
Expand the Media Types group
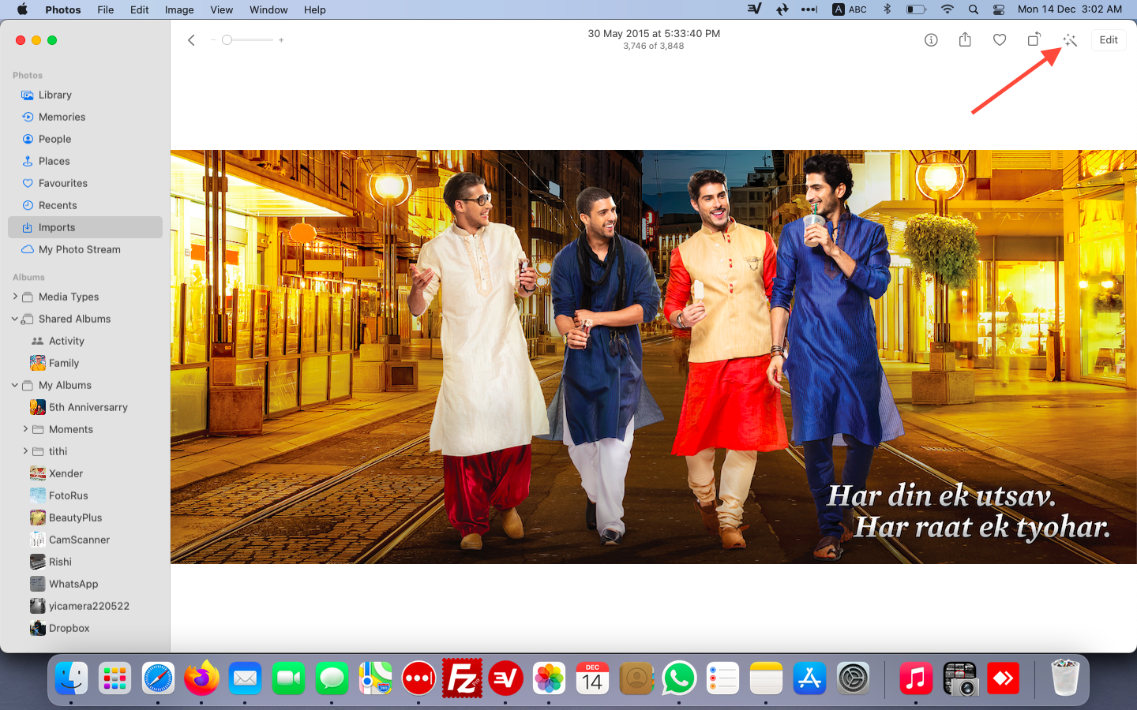15,297
